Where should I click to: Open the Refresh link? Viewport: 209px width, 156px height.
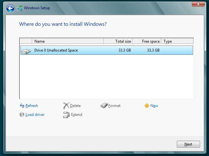coord(32,106)
